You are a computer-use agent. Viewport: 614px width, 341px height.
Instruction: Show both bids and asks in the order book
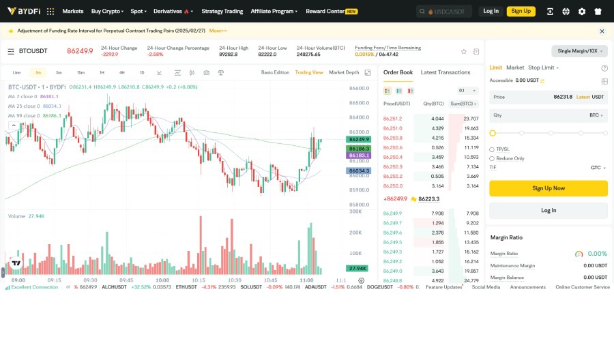tap(388, 91)
